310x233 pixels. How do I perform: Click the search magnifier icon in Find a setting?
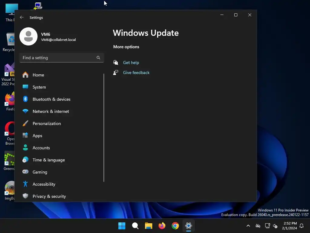[x=98, y=58]
